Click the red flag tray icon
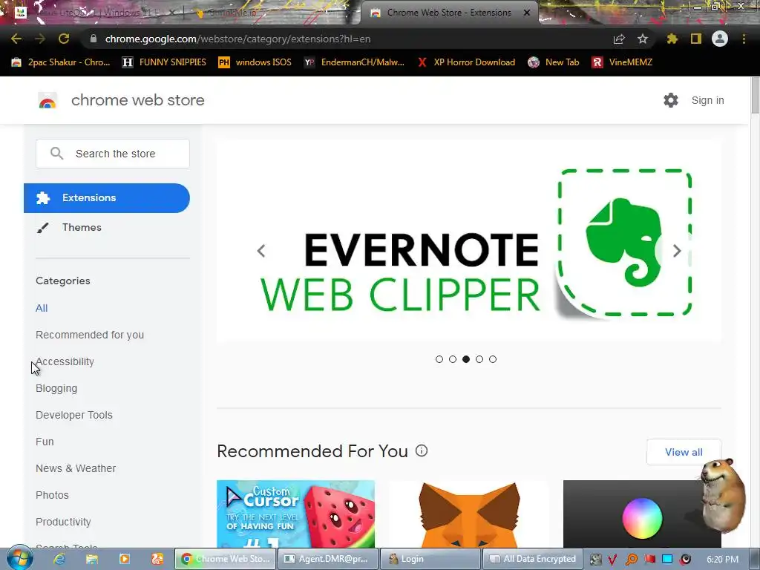This screenshot has width=760, height=570. point(649,559)
